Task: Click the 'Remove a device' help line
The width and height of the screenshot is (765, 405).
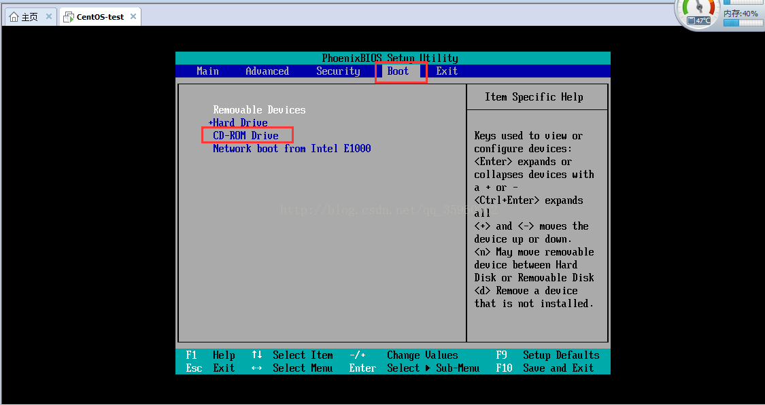Action: [x=526, y=291]
